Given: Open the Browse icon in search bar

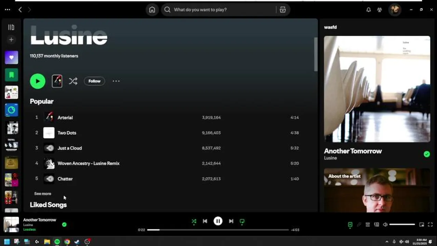Looking at the screenshot, I should click(282, 10).
